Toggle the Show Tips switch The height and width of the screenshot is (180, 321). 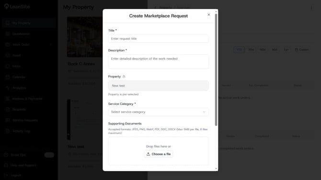tap(49, 155)
